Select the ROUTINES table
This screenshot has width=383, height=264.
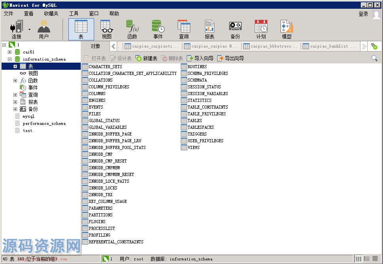point(194,67)
